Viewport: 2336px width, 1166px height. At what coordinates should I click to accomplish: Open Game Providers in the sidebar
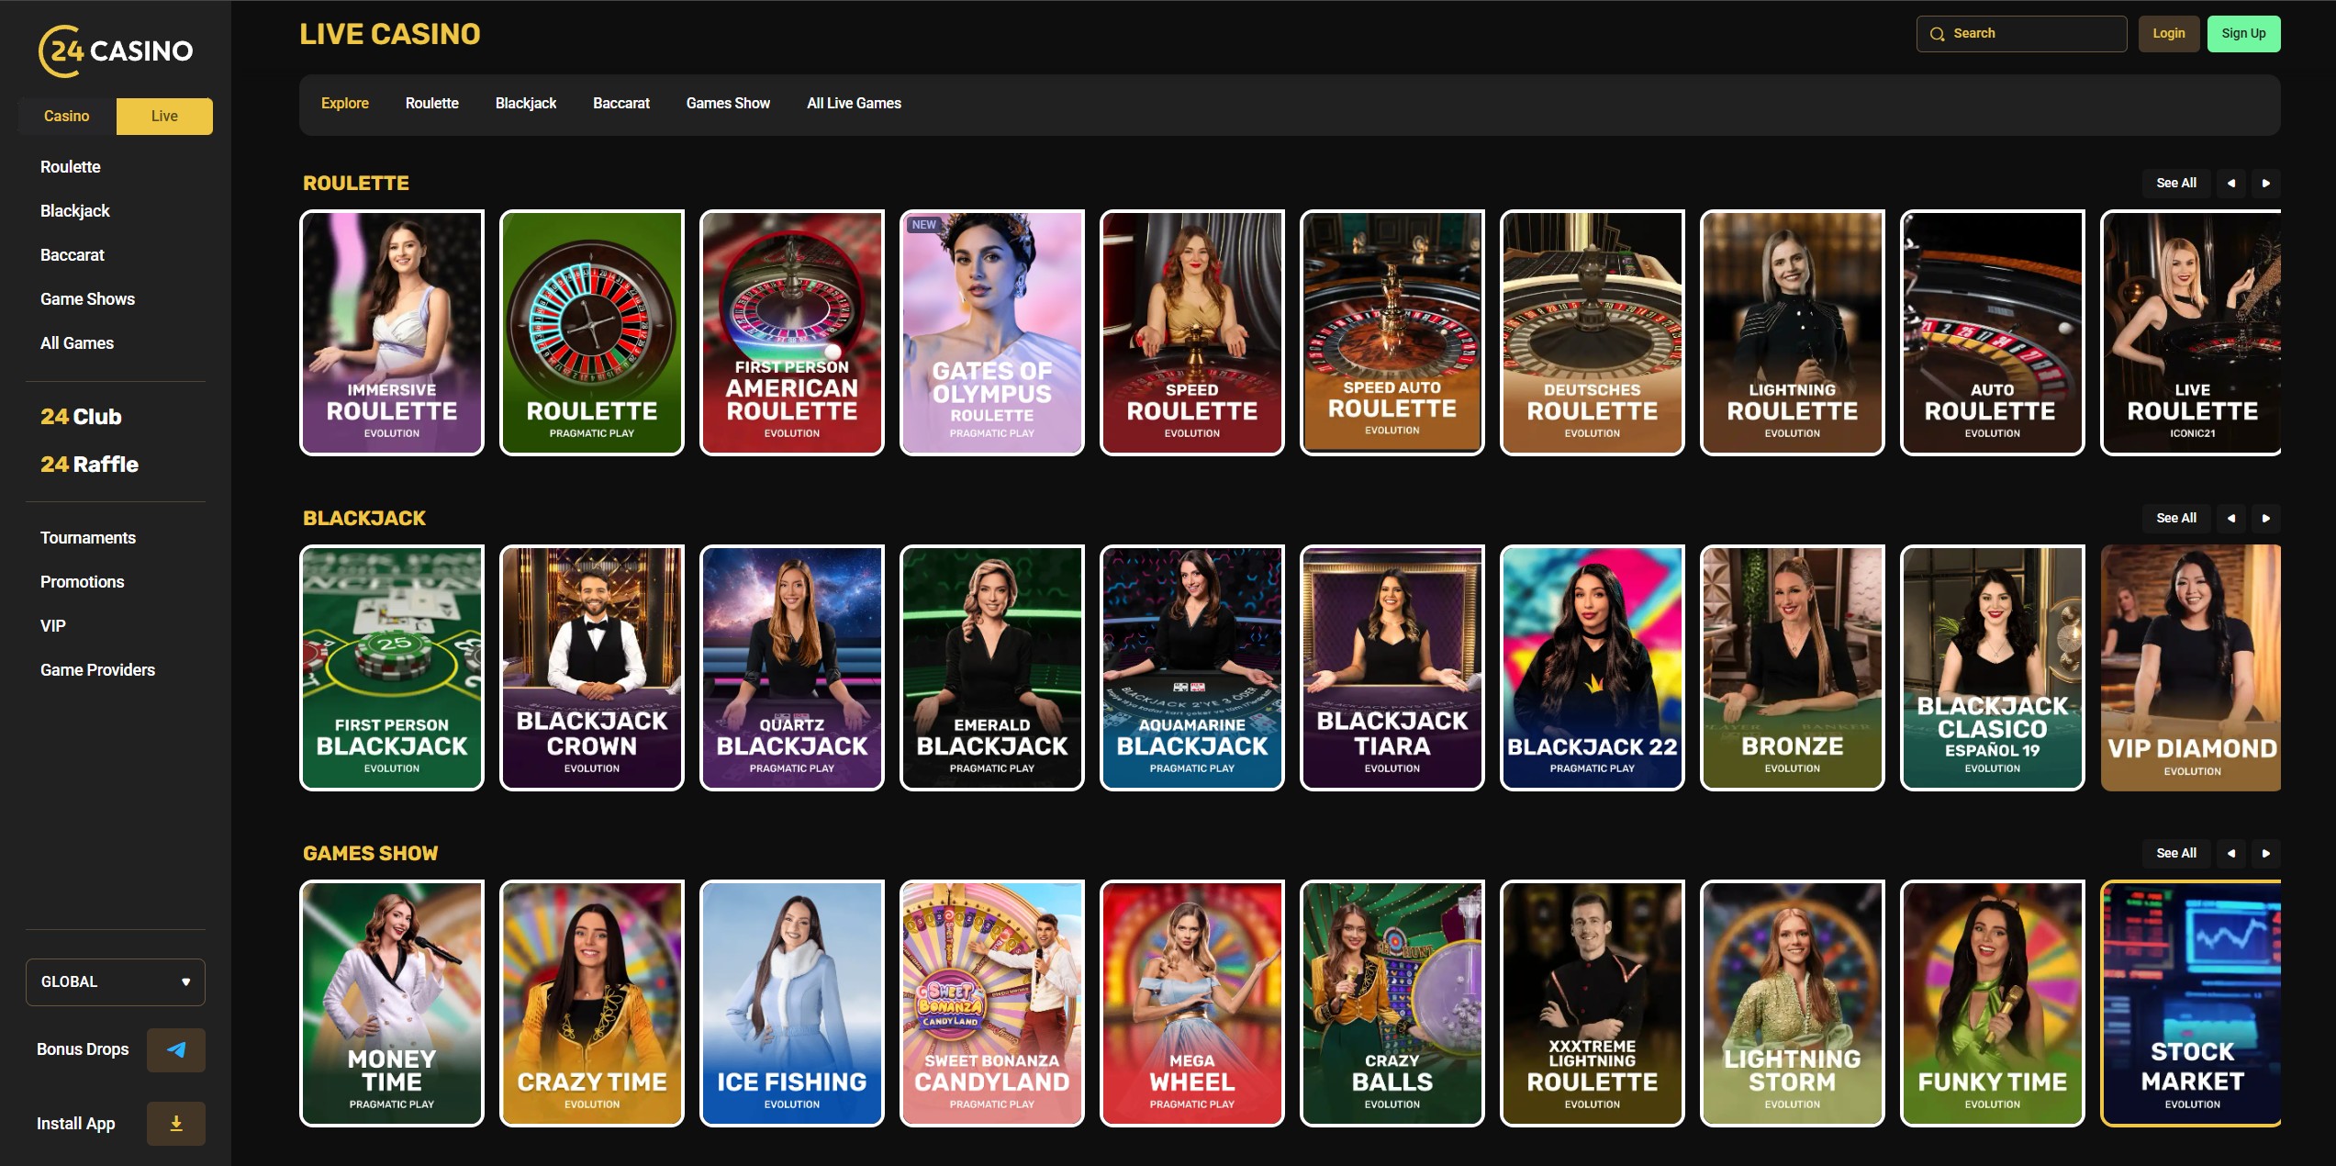click(97, 670)
